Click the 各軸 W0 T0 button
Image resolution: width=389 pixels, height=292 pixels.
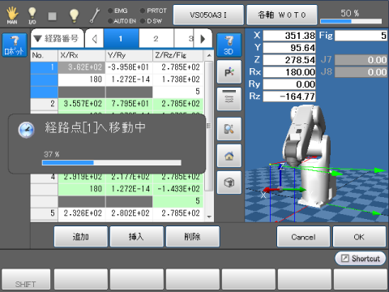click(282, 15)
